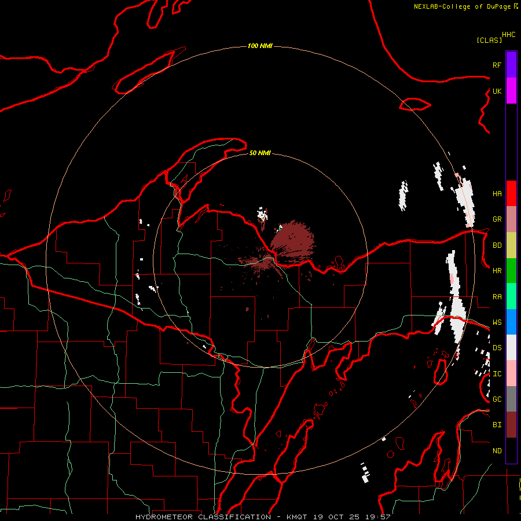
Task: Click the BD yellow legend swatch
Action: [511, 245]
